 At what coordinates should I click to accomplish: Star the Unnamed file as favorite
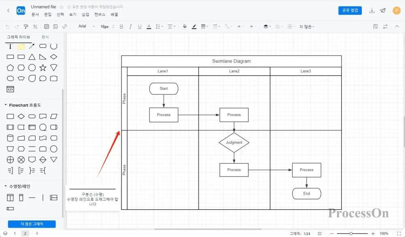click(62, 7)
